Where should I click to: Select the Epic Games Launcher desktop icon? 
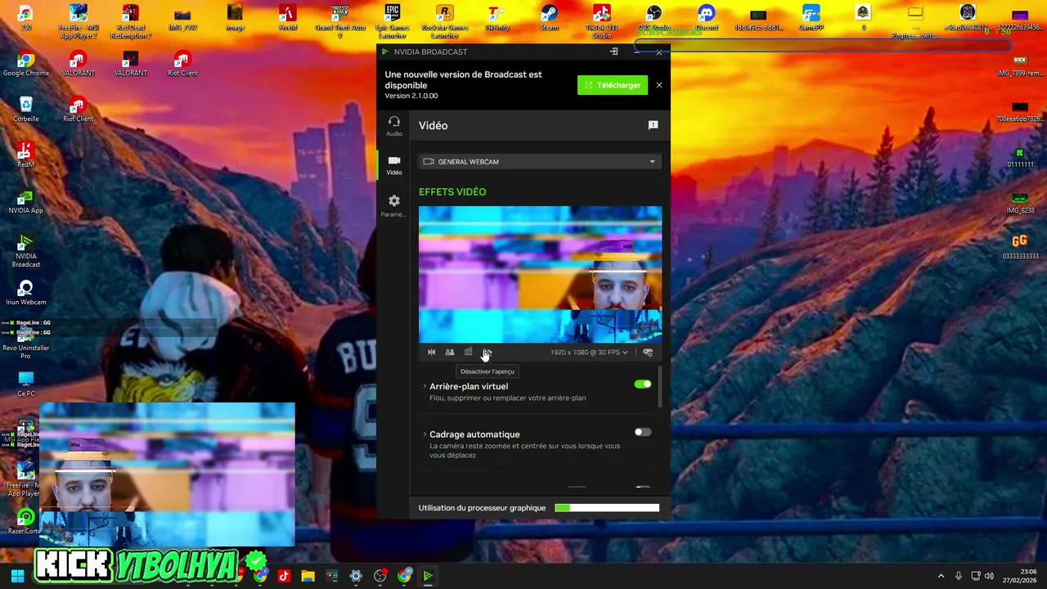[393, 21]
